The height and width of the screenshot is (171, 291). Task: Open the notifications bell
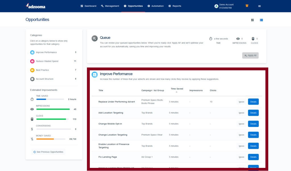247,6
